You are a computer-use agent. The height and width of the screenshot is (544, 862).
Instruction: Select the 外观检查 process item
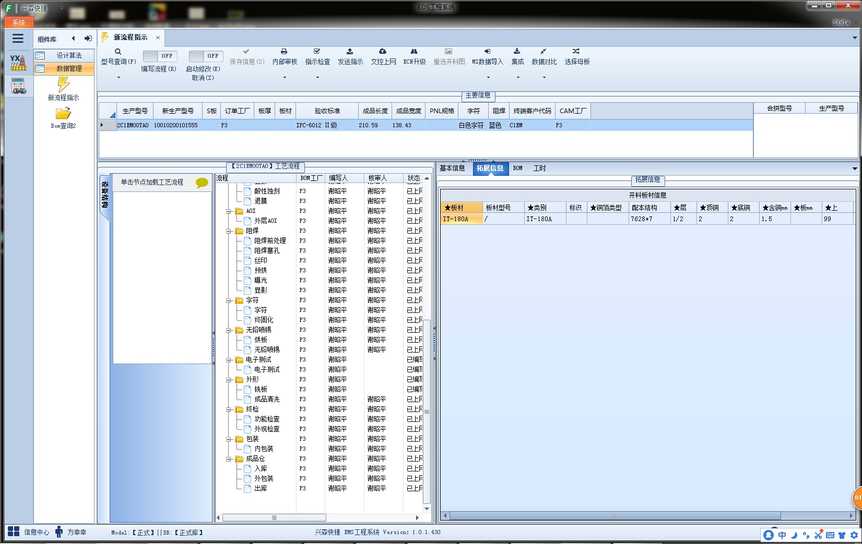(x=267, y=429)
